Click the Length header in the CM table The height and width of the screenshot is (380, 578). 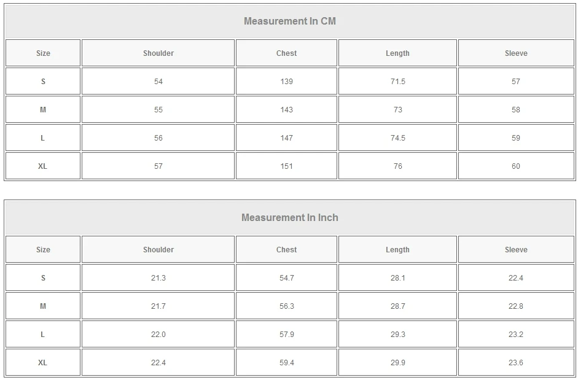tap(397, 53)
